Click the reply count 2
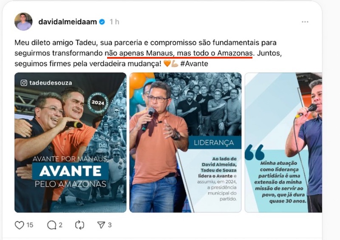 pyautogui.click(x=60, y=225)
